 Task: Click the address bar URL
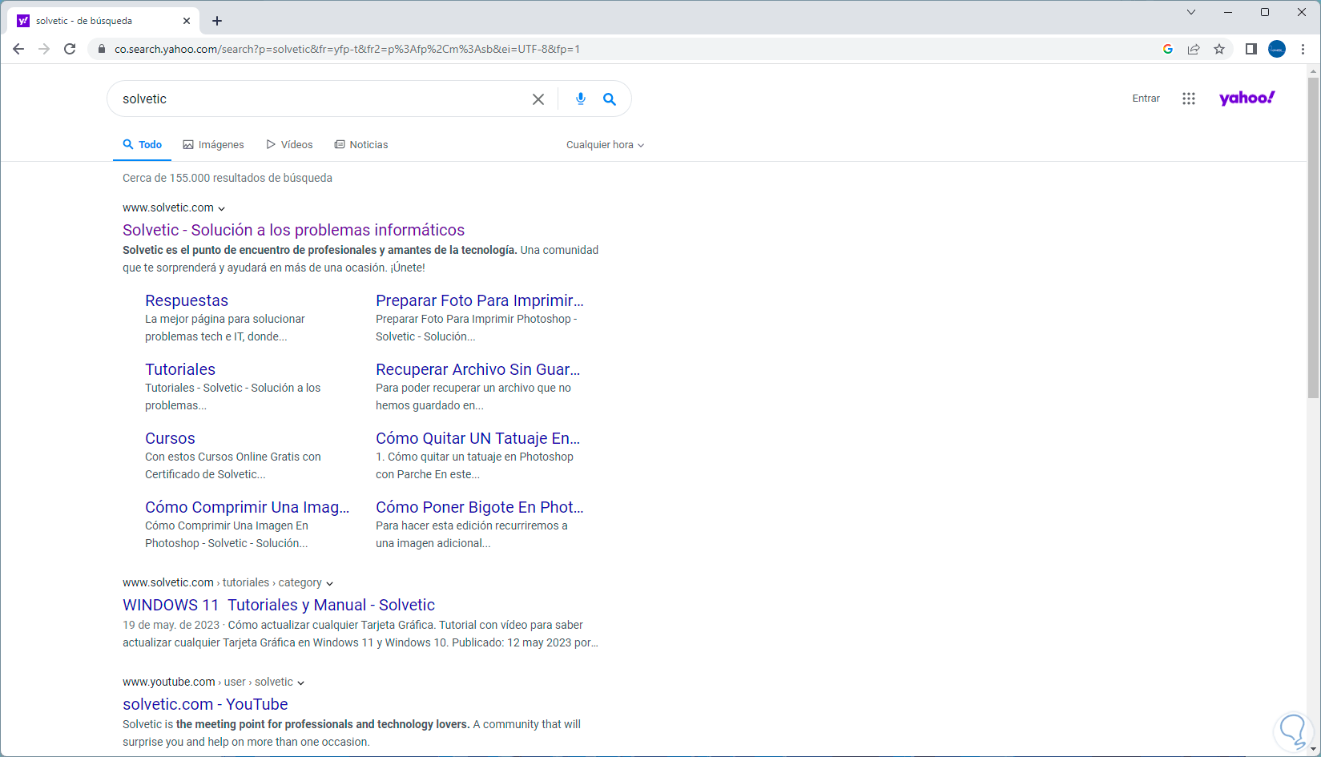347,49
